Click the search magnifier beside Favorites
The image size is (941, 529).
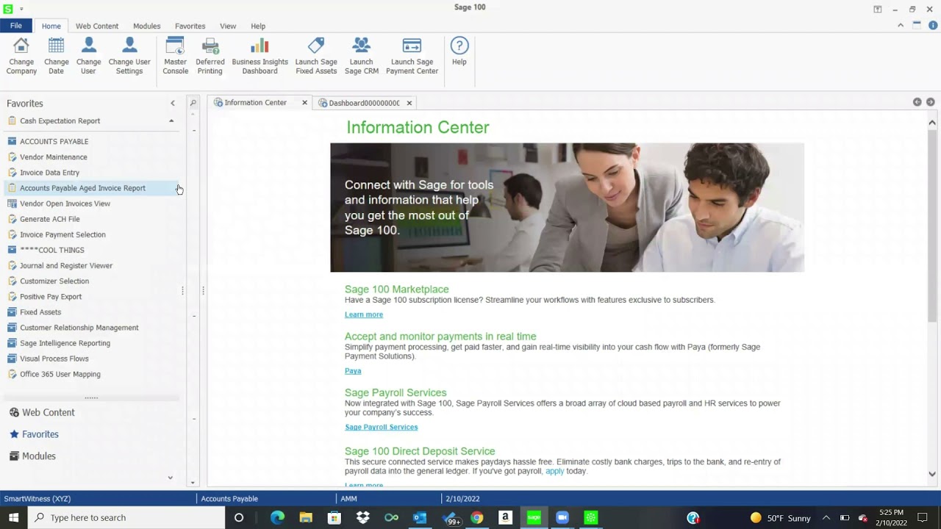click(x=193, y=103)
